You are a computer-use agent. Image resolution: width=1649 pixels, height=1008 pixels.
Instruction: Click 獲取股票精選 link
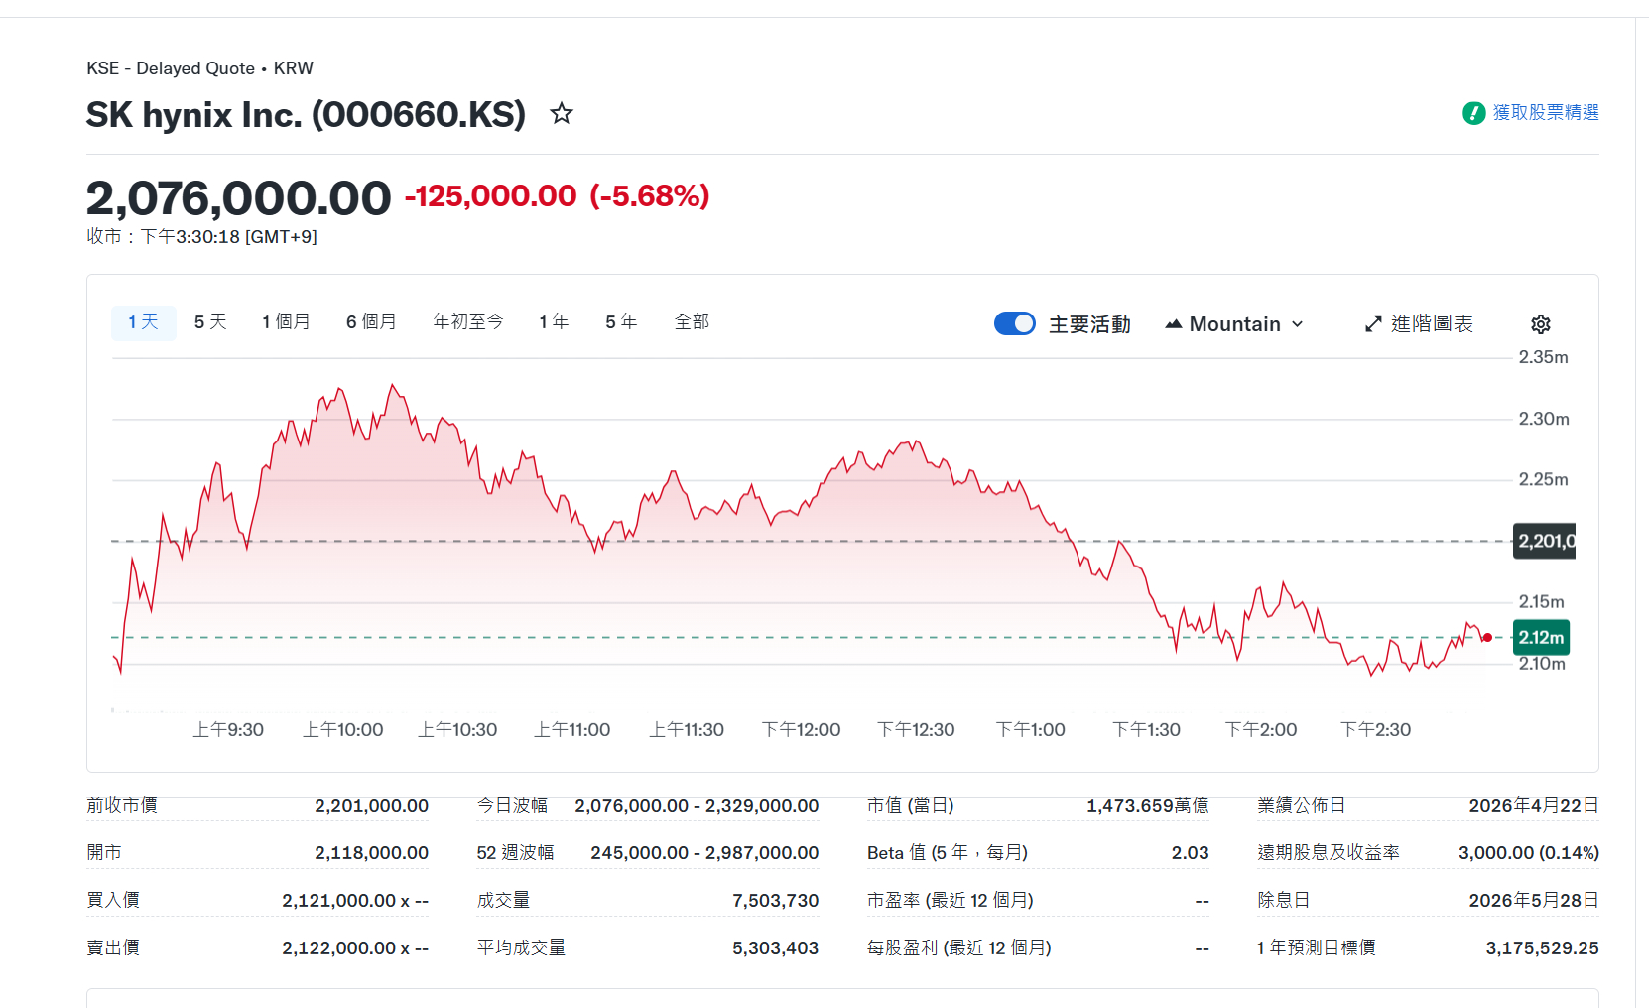pyautogui.click(x=1546, y=113)
